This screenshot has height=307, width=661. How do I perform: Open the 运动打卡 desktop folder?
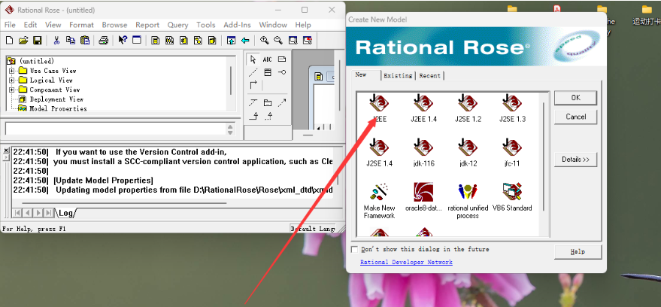click(x=646, y=16)
